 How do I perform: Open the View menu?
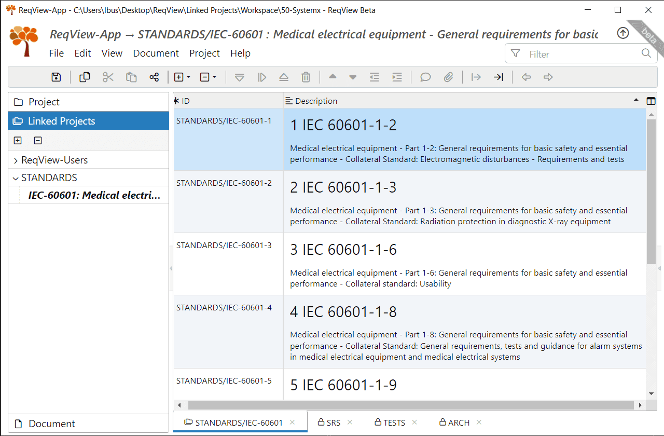point(112,53)
